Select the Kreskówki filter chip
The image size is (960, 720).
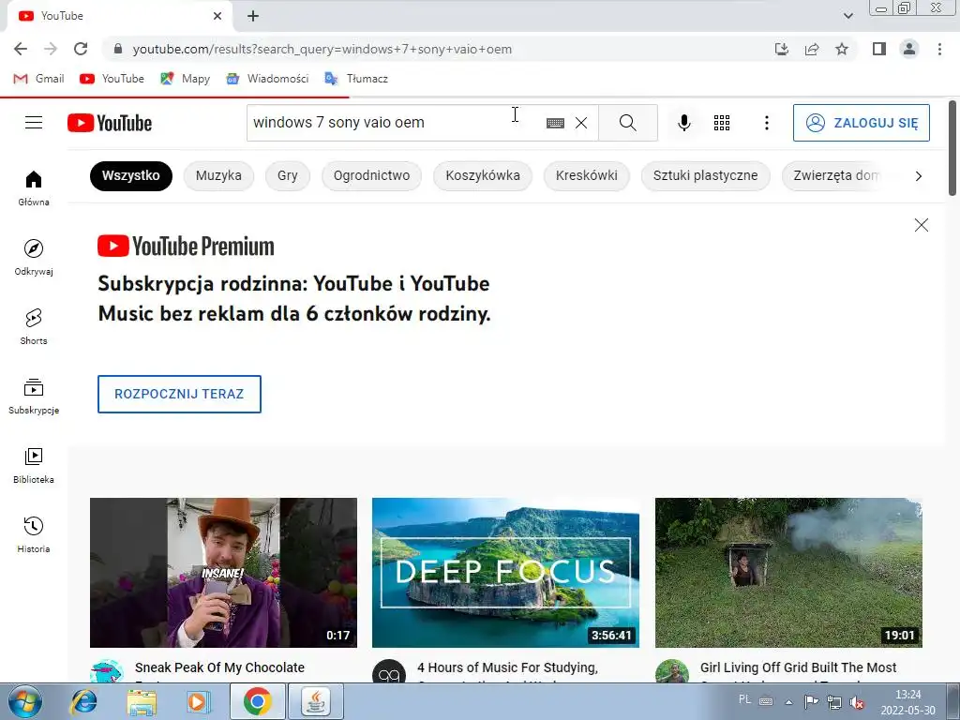click(x=587, y=175)
